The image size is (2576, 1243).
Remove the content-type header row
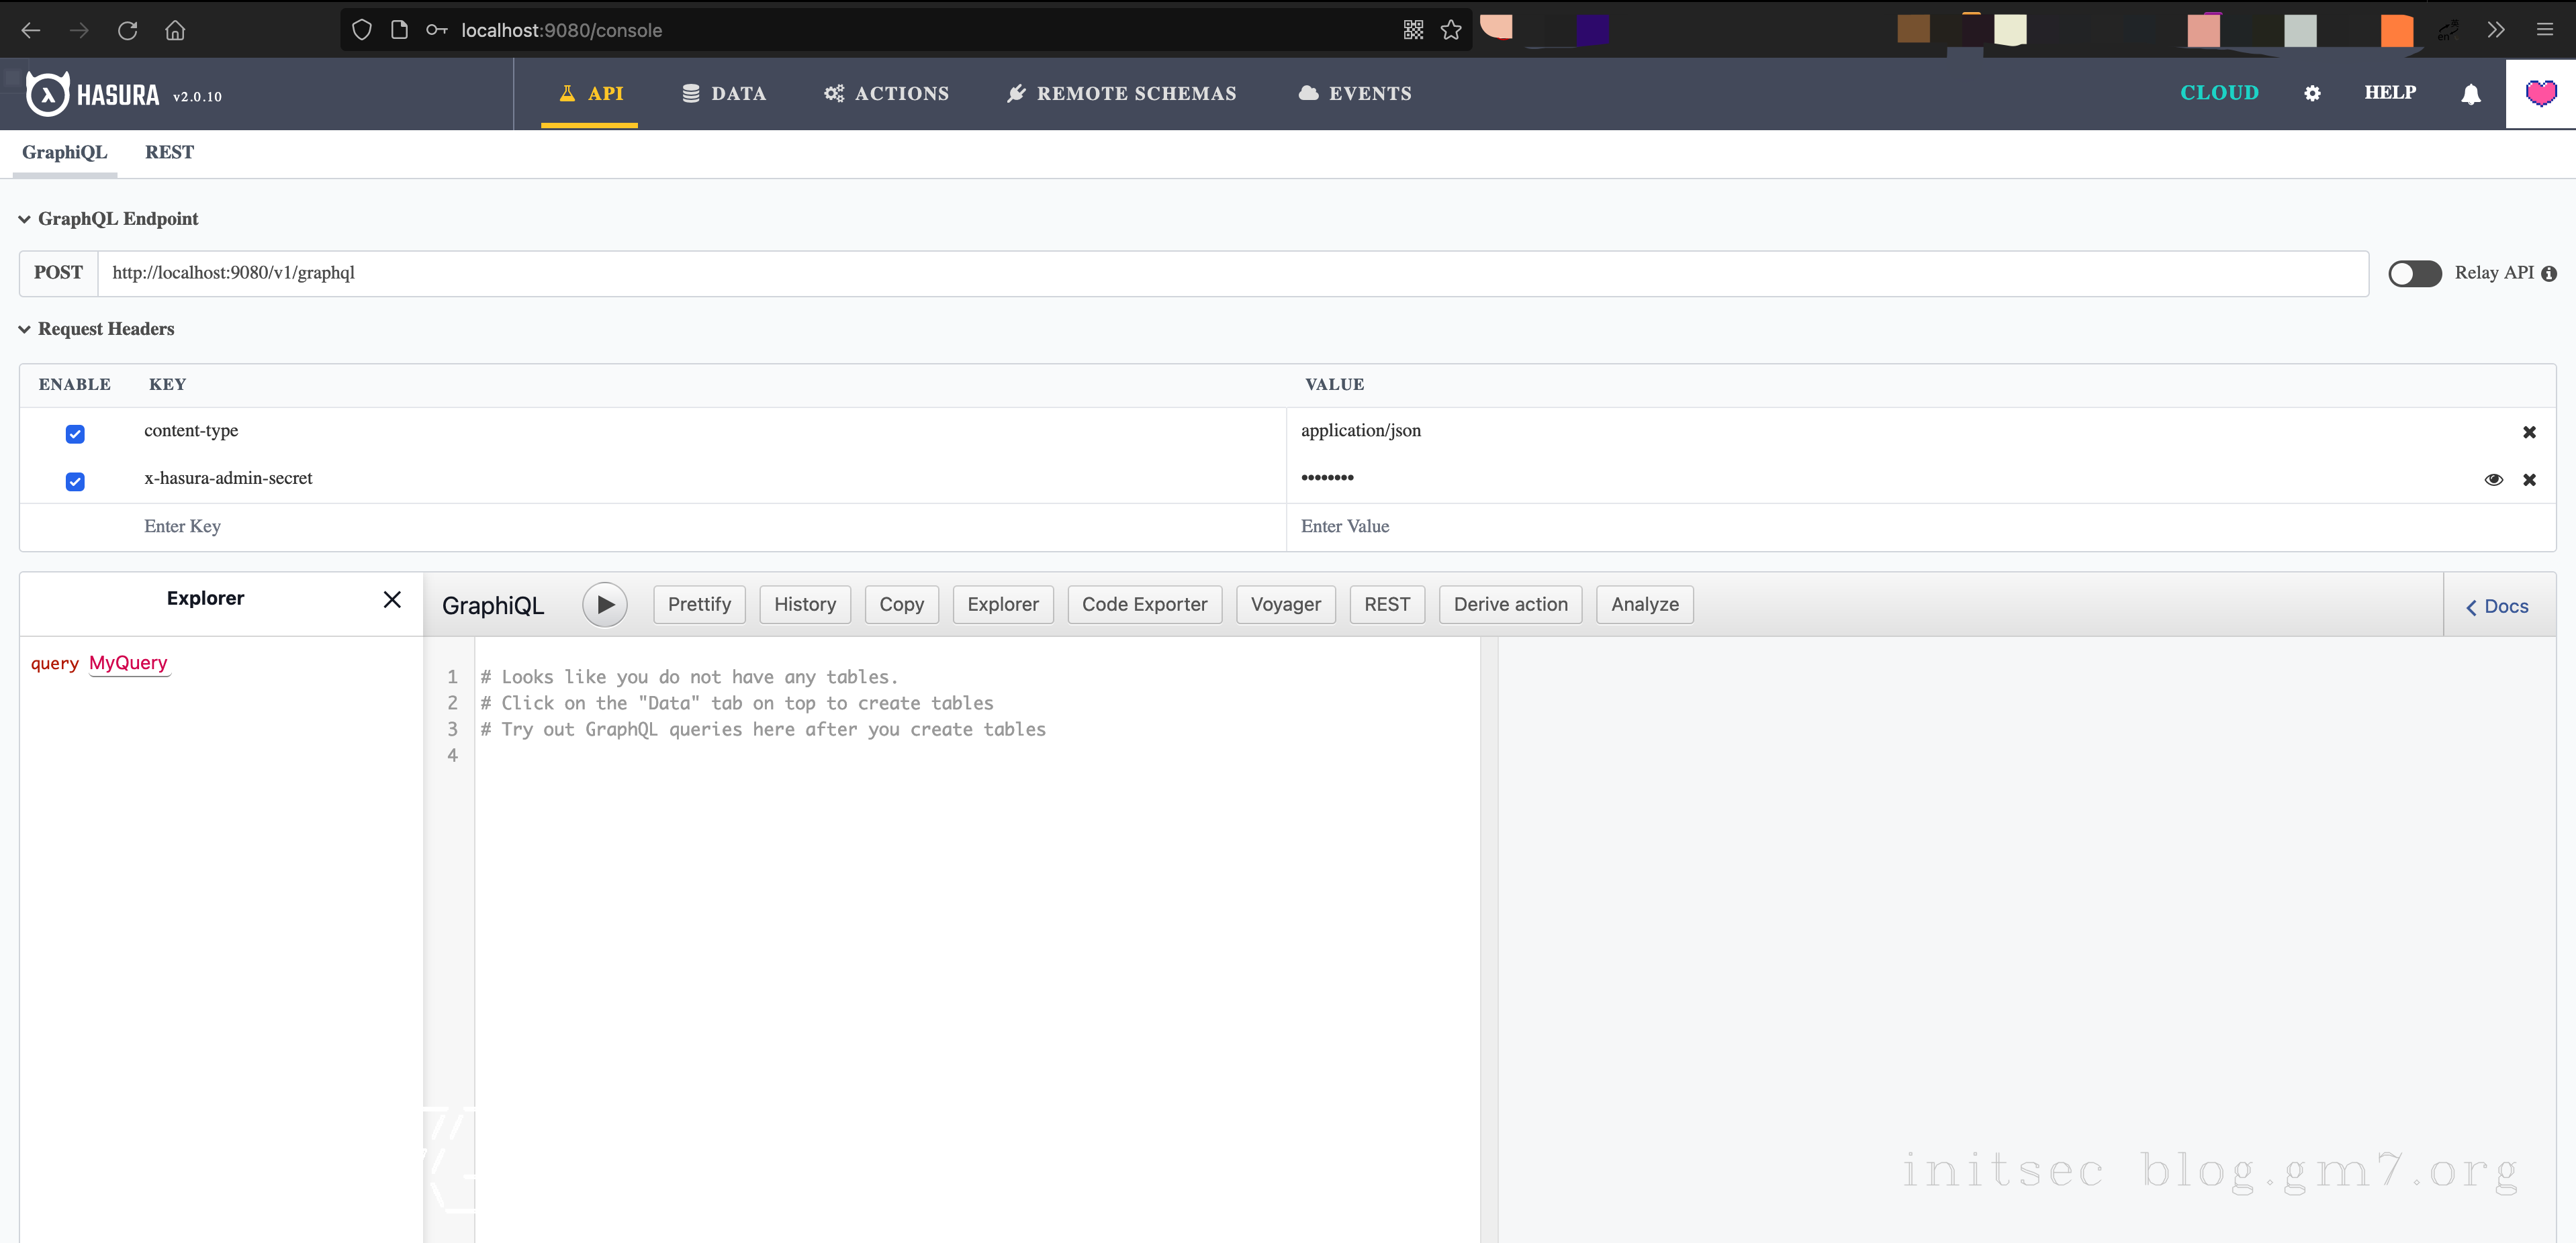[2529, 432]
